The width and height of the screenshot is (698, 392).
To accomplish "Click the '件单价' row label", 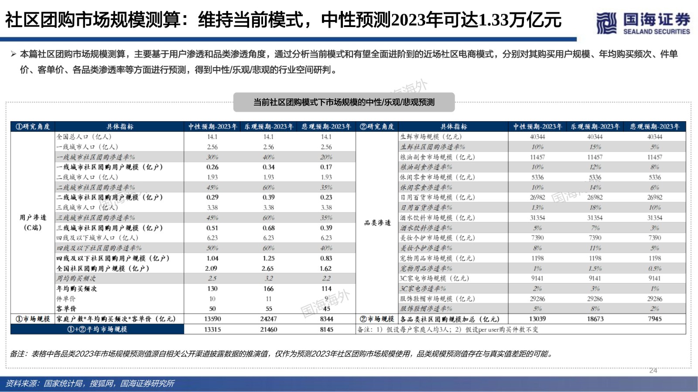I will click(66, 299).
